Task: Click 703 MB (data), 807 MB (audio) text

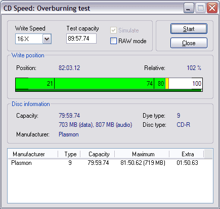Action: [x=96, y=125]
